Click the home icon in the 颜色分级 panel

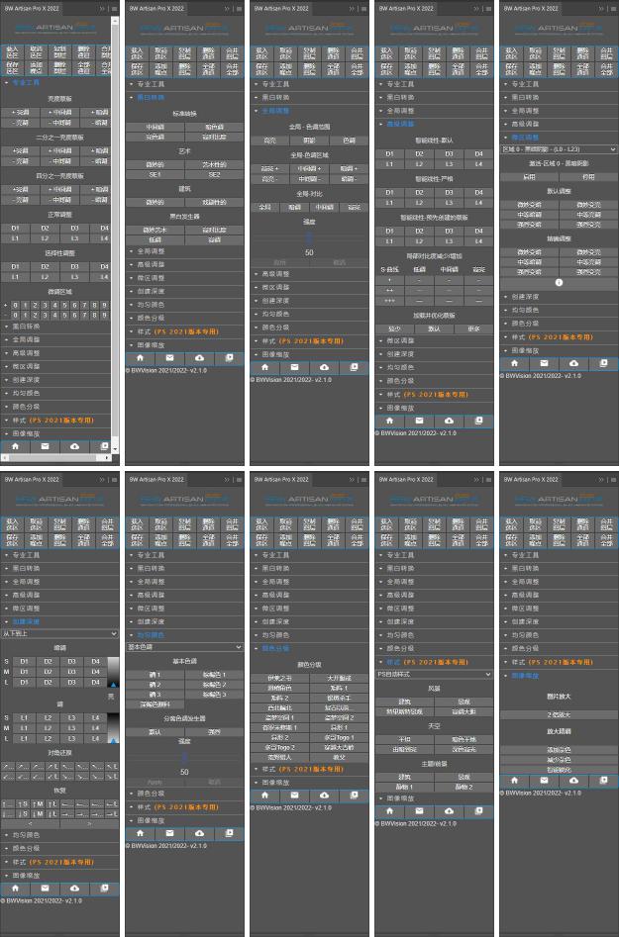(x=264, y=796)
